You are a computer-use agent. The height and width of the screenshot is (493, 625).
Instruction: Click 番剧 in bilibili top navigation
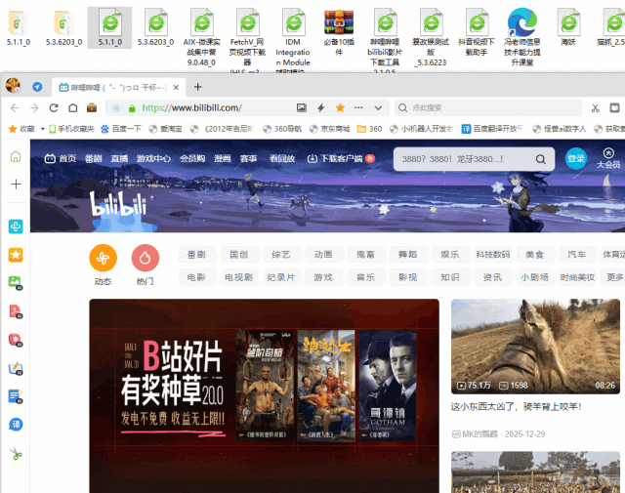(94, 158)
